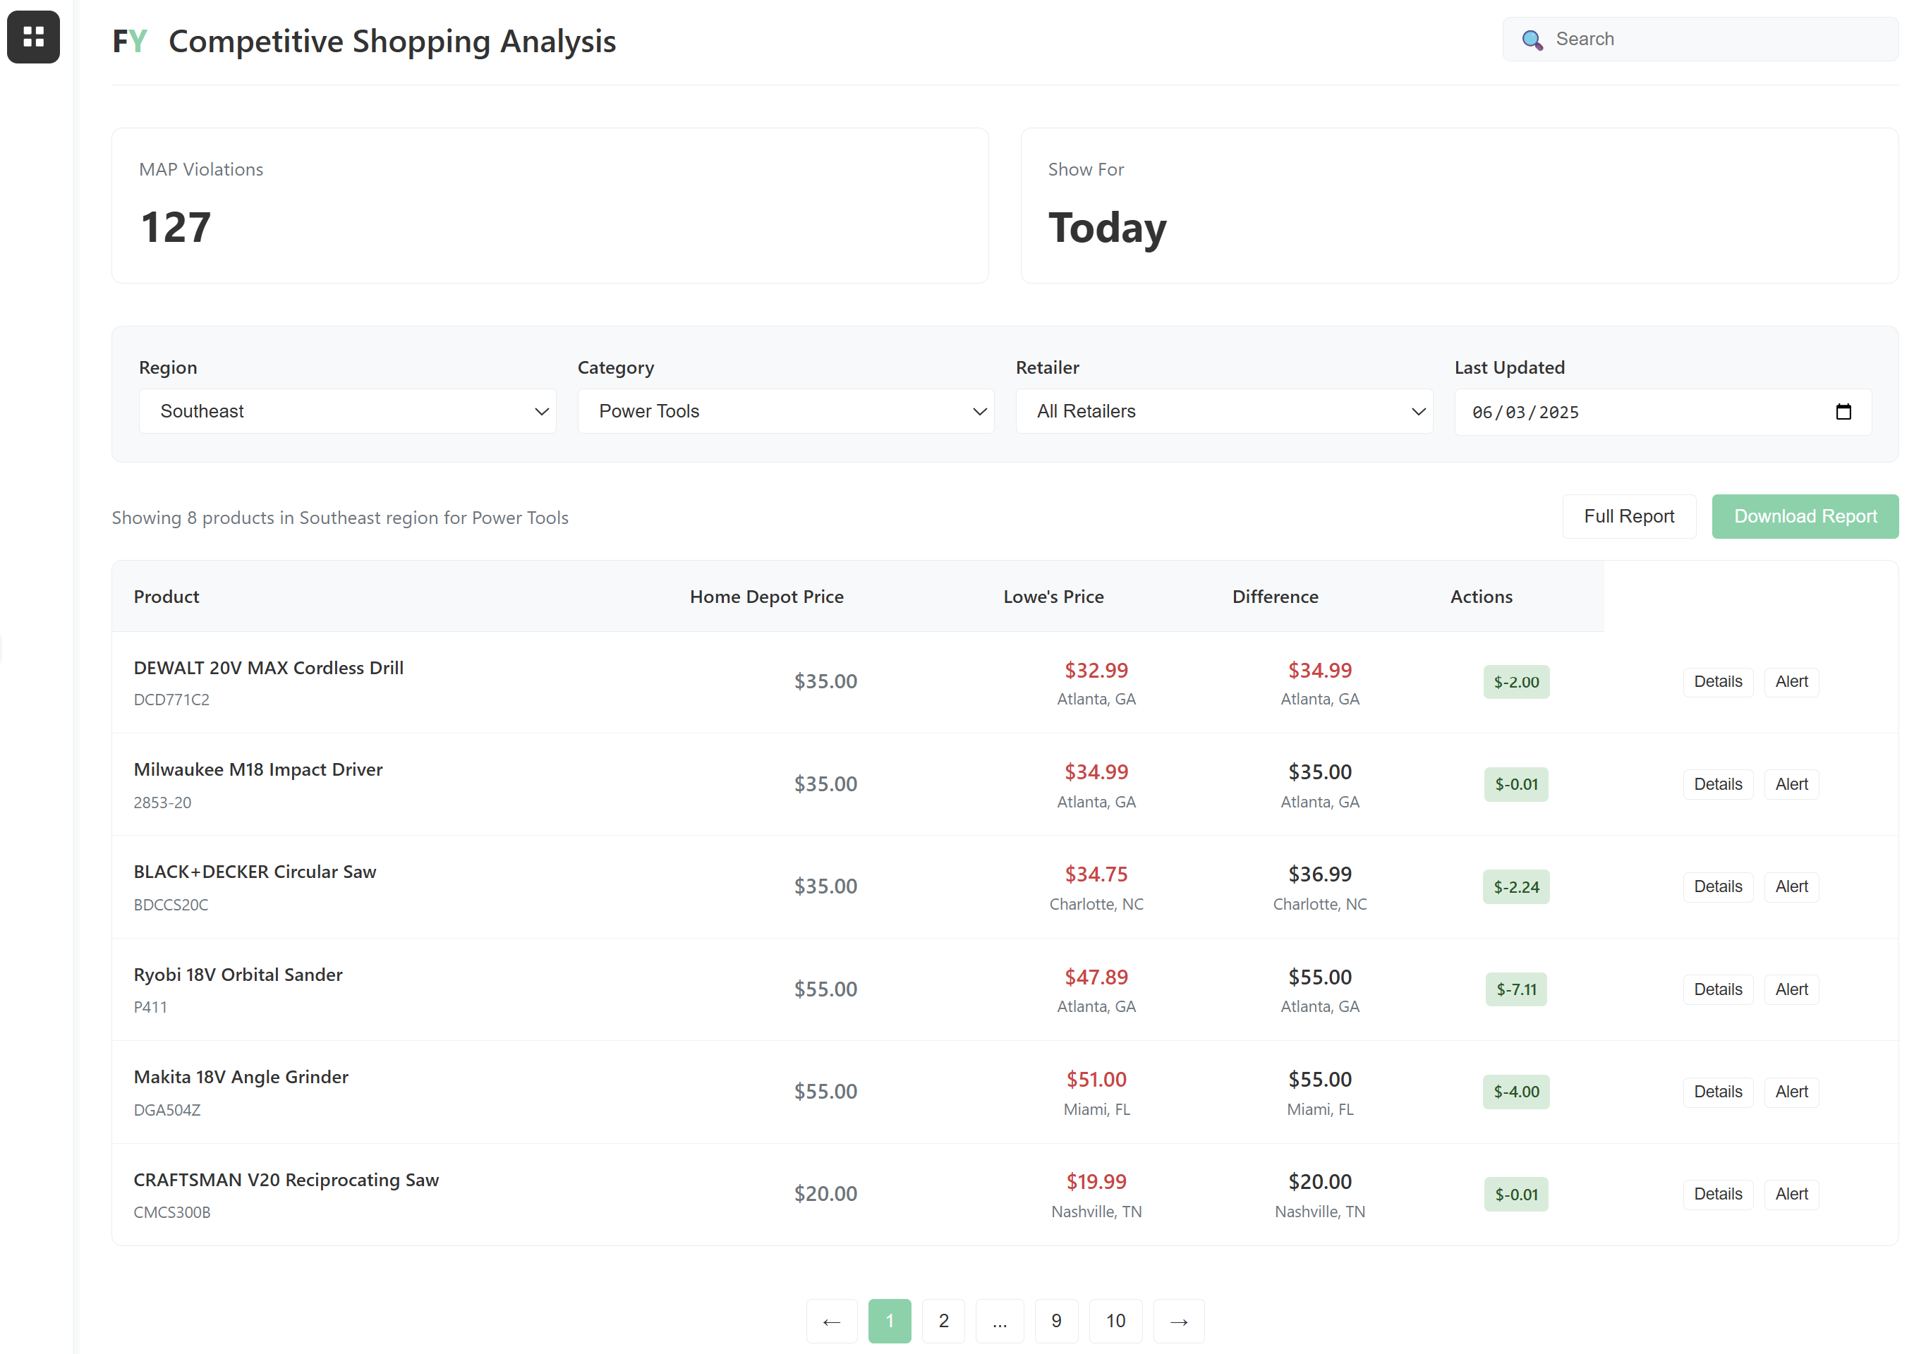Go to previous page arrow
1926x1354 pixels.
click(831, 1322)
